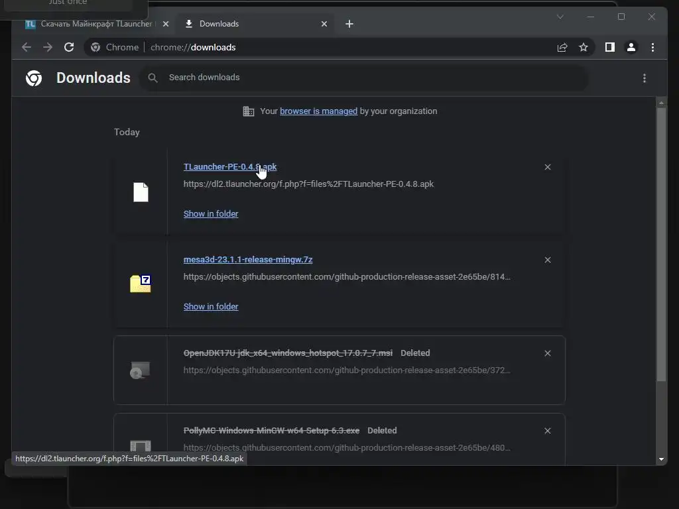Click the Chrome site info icon
Viewport: 679px width, 509px height.
(95, 47)
